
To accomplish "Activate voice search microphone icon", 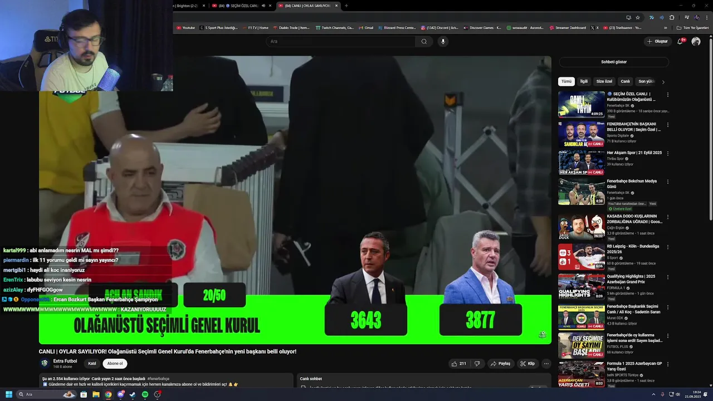I will 443,41.
